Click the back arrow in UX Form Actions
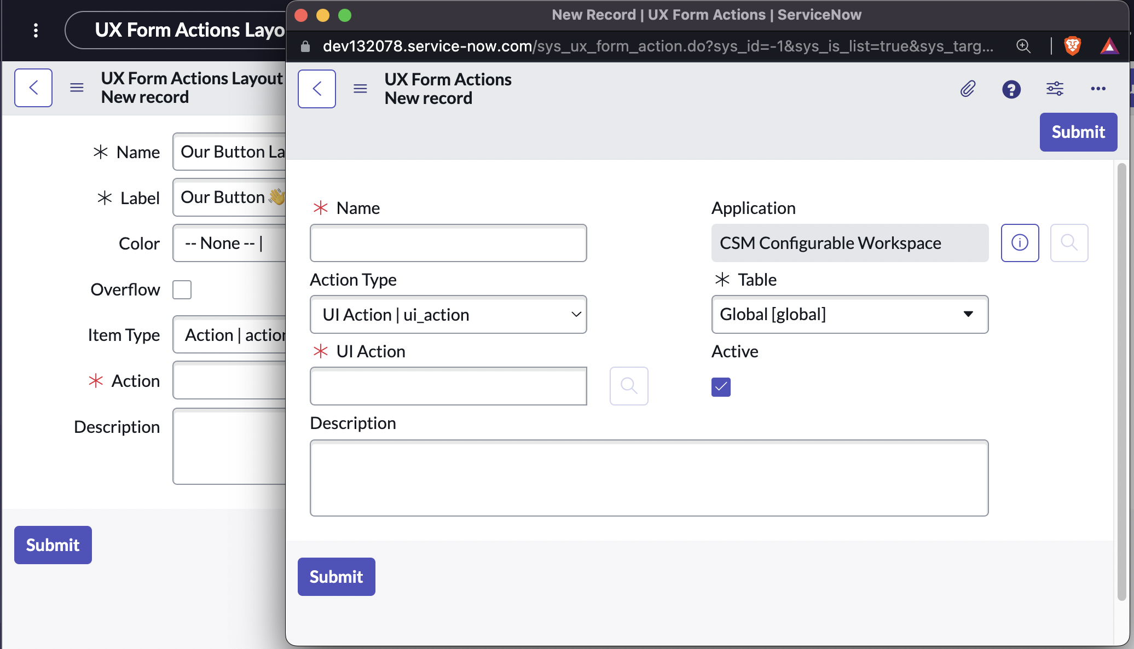 tap(317, 89)
